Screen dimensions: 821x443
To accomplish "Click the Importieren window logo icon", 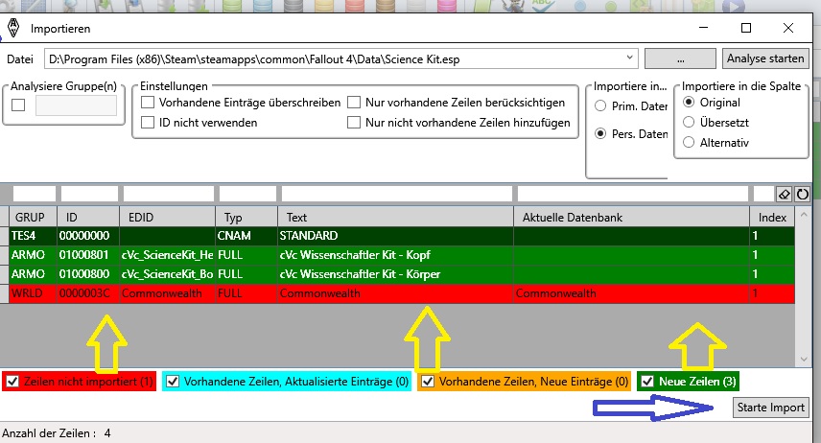I will 15,28.
